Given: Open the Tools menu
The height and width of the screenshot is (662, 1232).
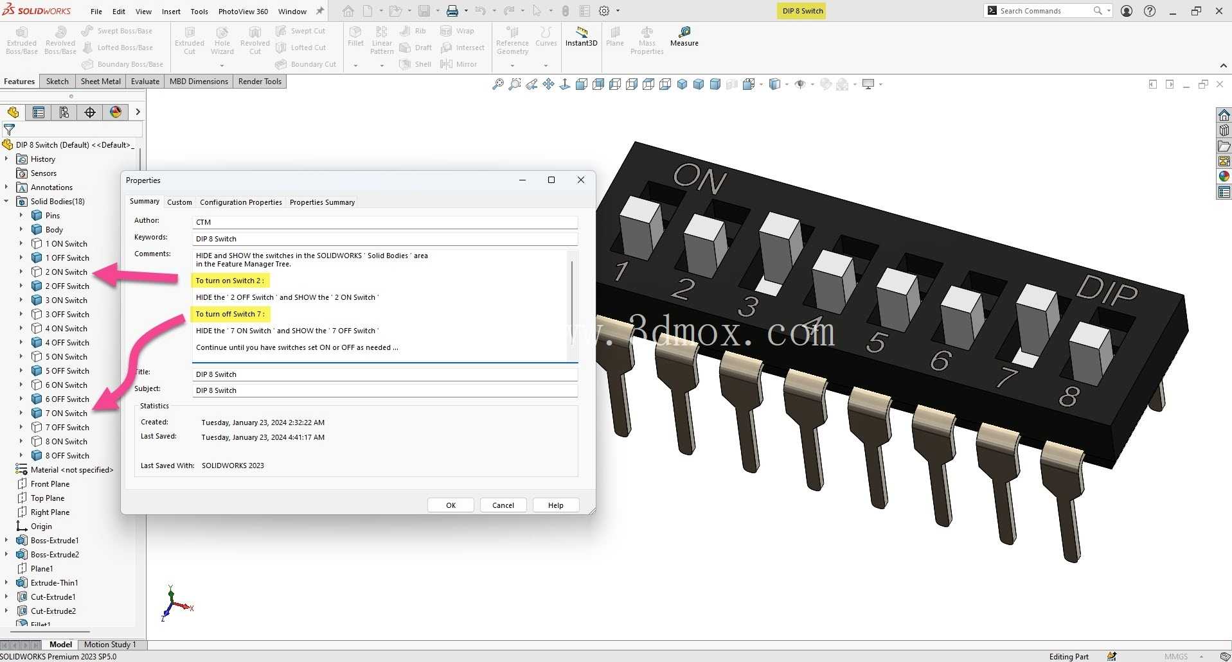Looking at the screenshot, I should pos(199,12).
